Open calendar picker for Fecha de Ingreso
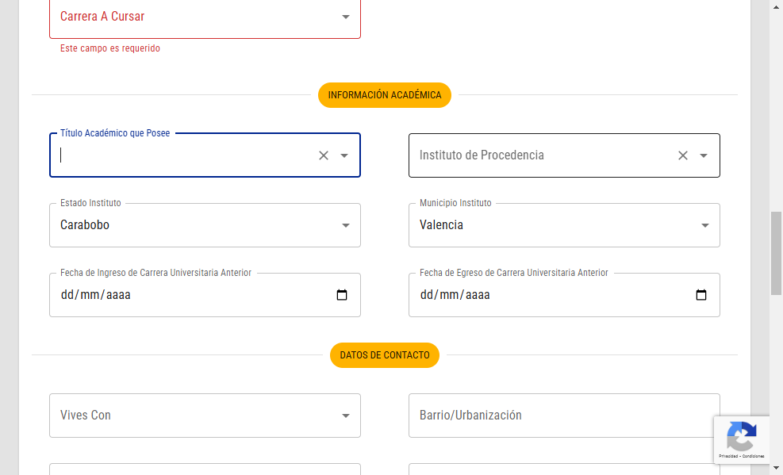 pyautogui.click(x=342, y=295)
